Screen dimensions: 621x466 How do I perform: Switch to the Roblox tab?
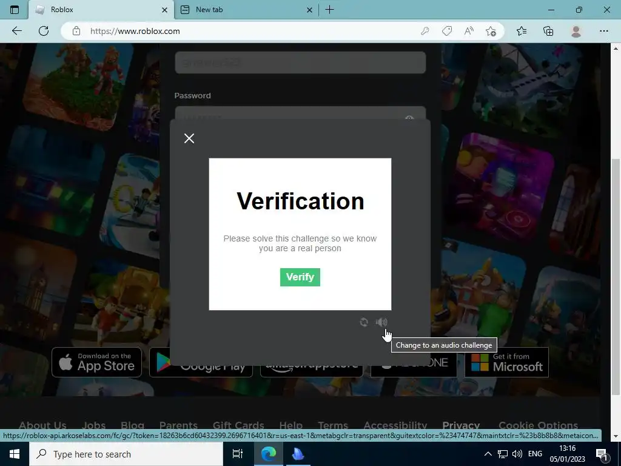pyautogui.click(x=101, y=10)
